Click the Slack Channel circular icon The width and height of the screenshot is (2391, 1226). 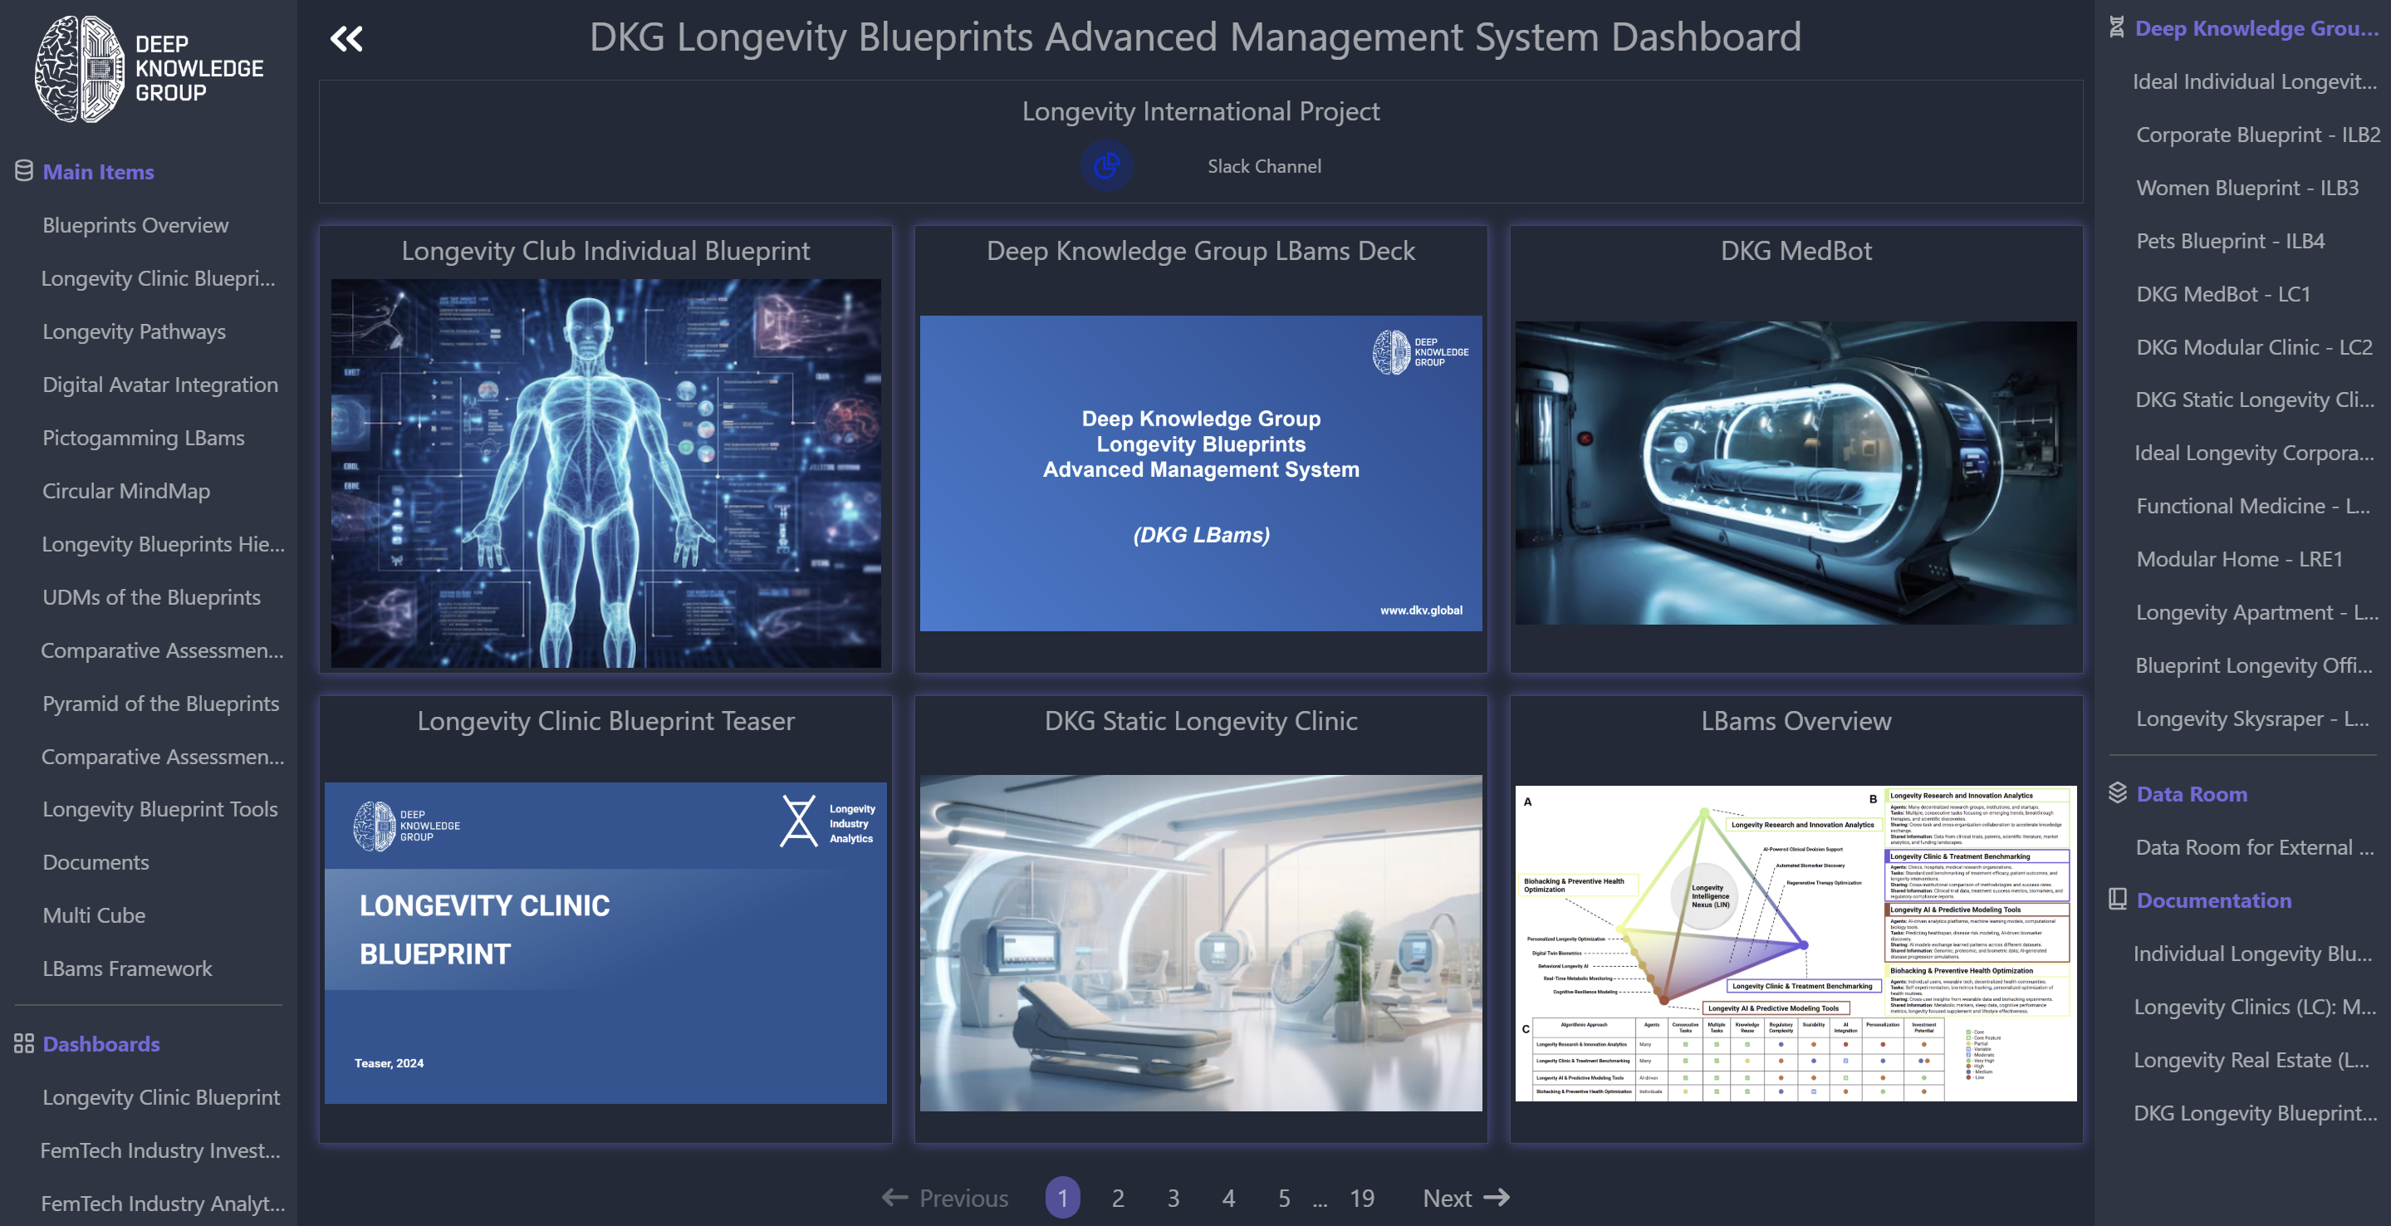(x=1106, y=166)
